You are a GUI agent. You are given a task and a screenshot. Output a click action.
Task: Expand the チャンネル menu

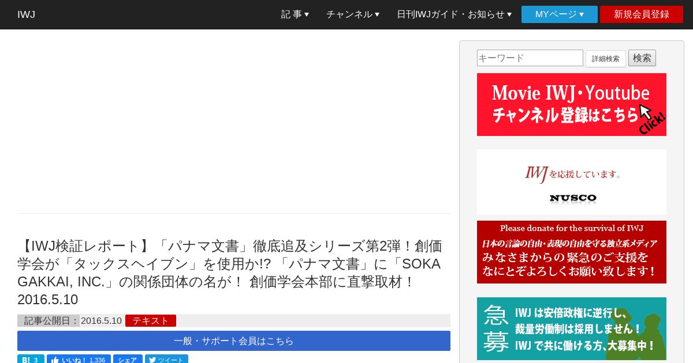[x=353, y=14]
